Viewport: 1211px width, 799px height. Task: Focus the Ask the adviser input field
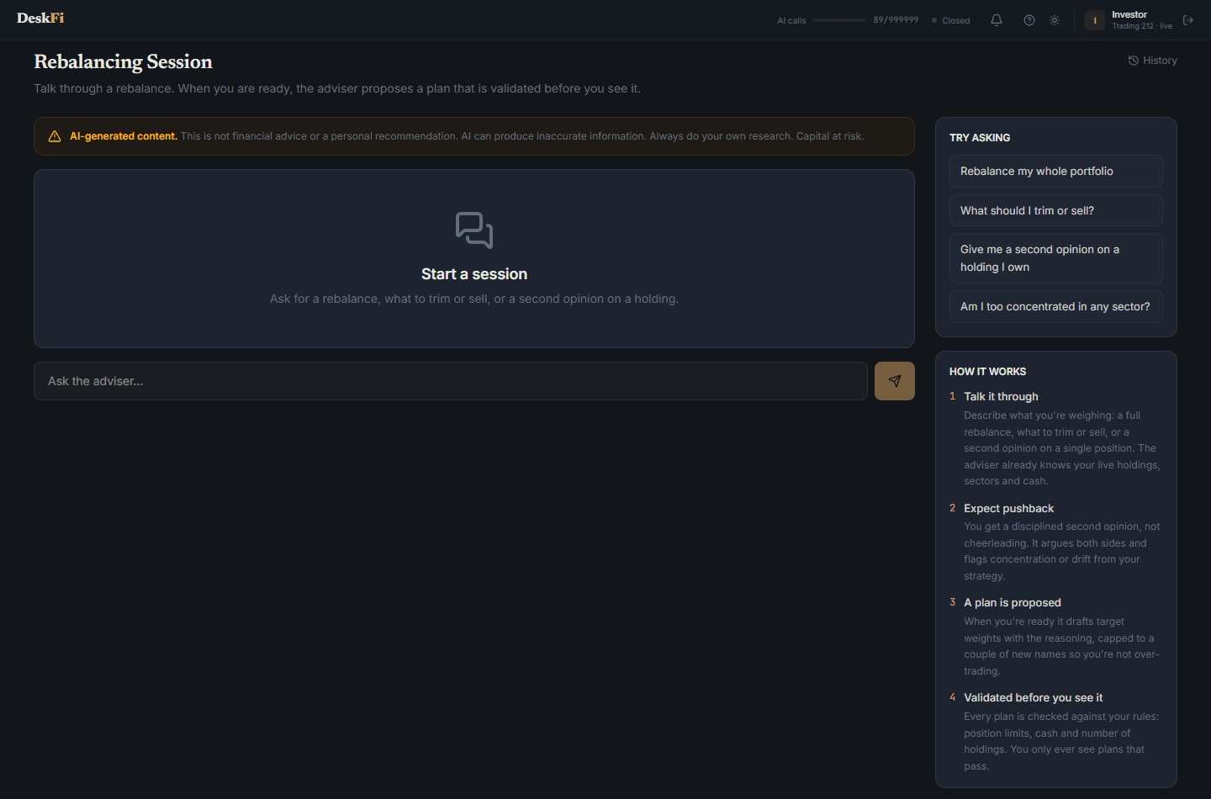[x=451, y=381]
